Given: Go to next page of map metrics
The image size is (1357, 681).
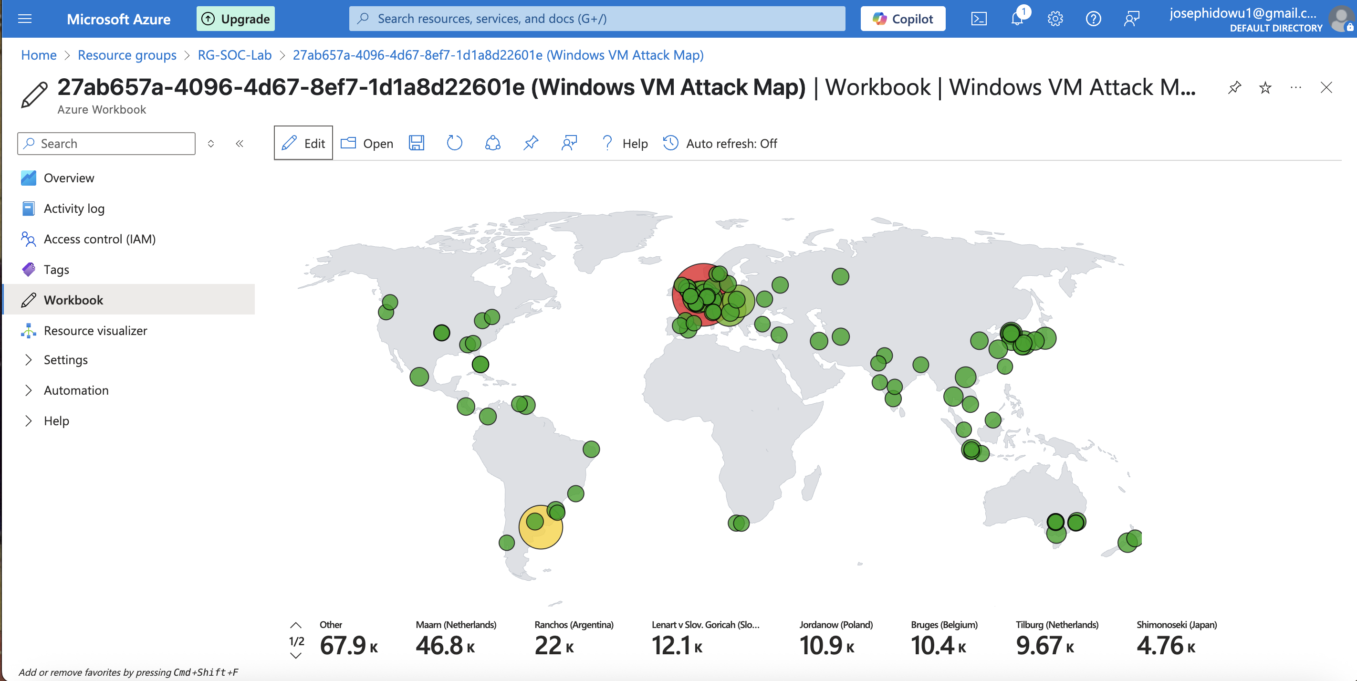Looking at the screenshot, I should [296, 656].
